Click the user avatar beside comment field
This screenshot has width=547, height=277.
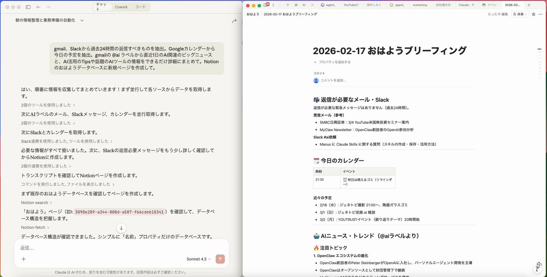click(x=316, y=80)
